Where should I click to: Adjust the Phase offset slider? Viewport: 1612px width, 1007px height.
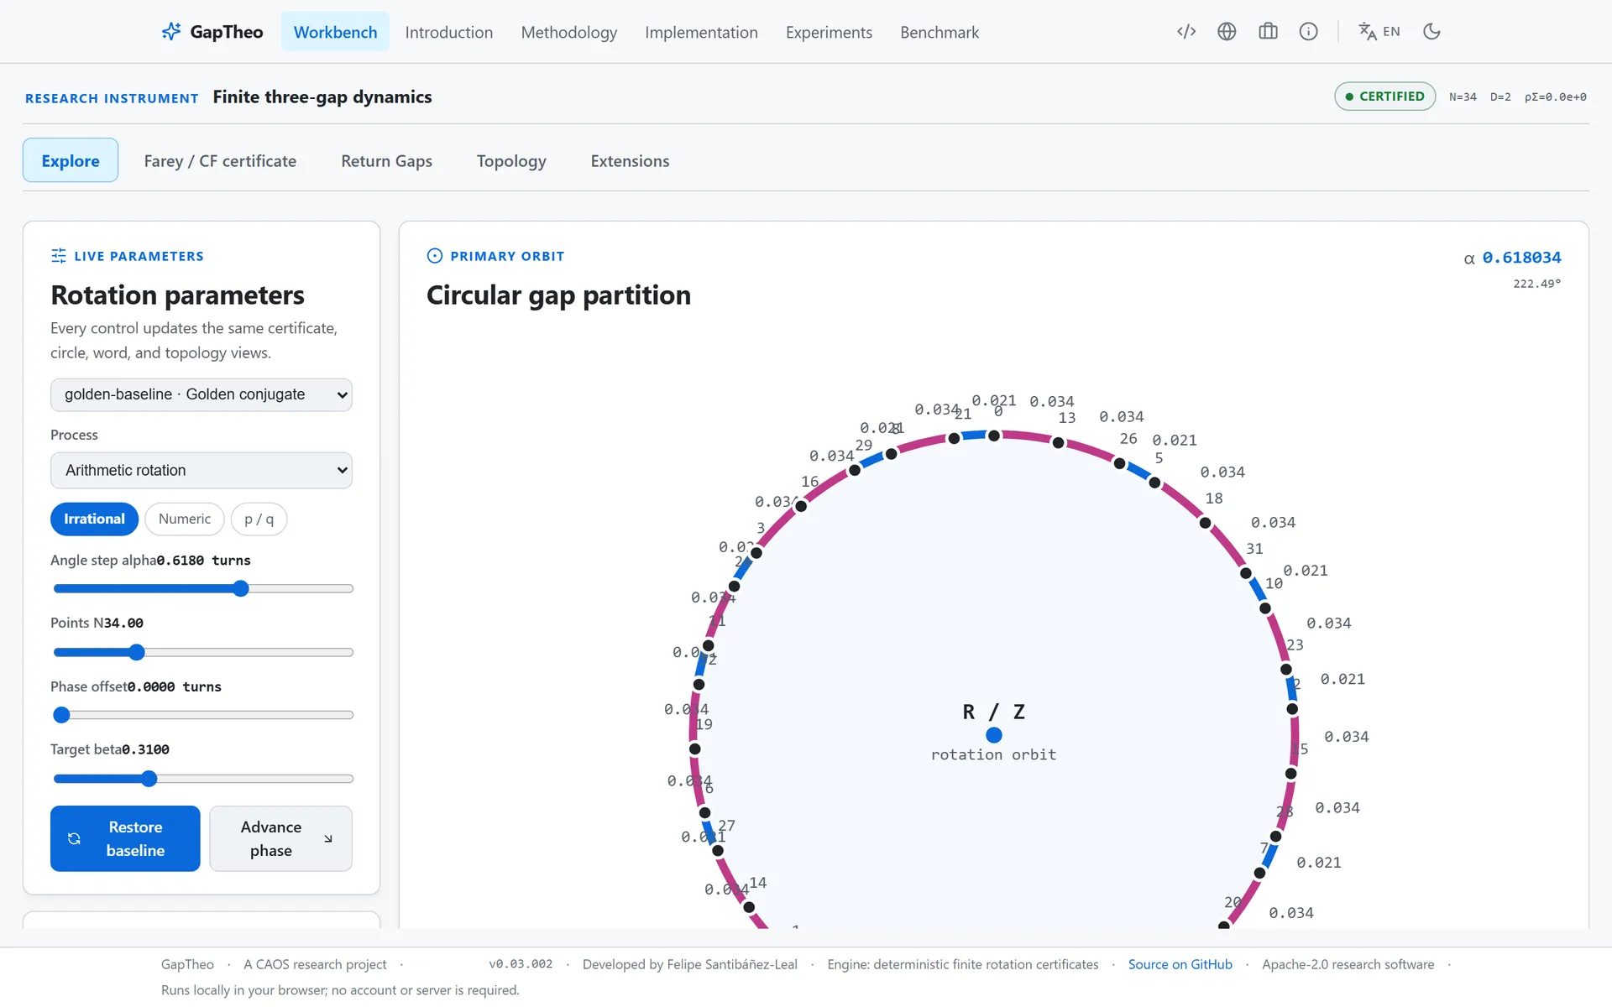click(x=203, y=715)
